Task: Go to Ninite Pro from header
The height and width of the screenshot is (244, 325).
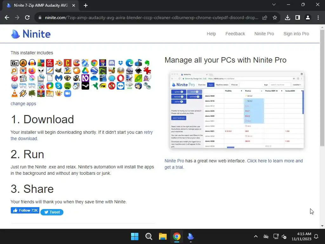Action: pos(264,34)
